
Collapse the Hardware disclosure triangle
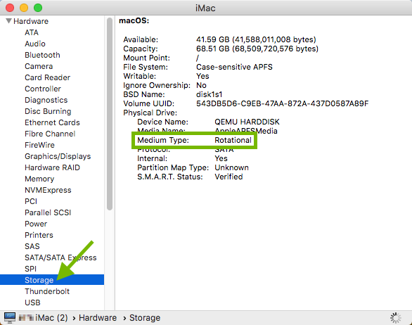point(8,21)
